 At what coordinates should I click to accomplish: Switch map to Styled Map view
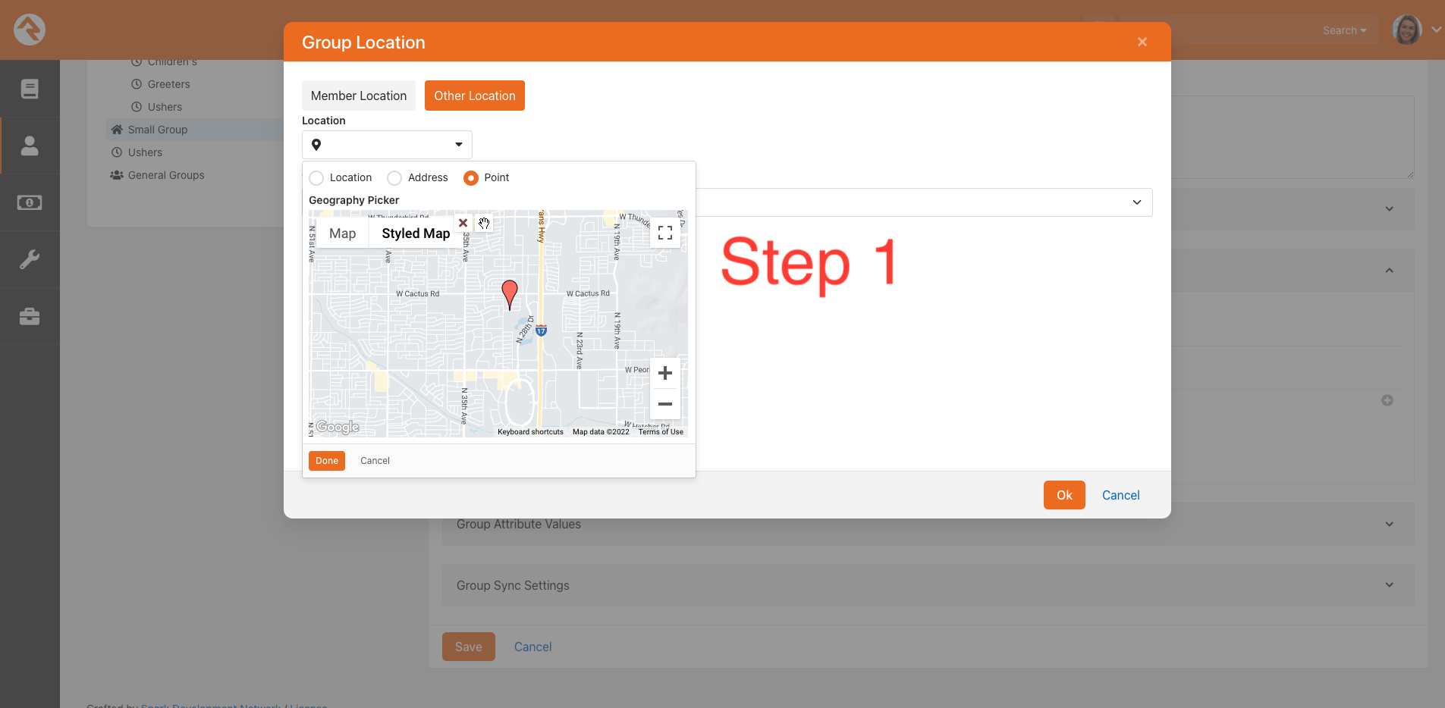click(416, 233)
